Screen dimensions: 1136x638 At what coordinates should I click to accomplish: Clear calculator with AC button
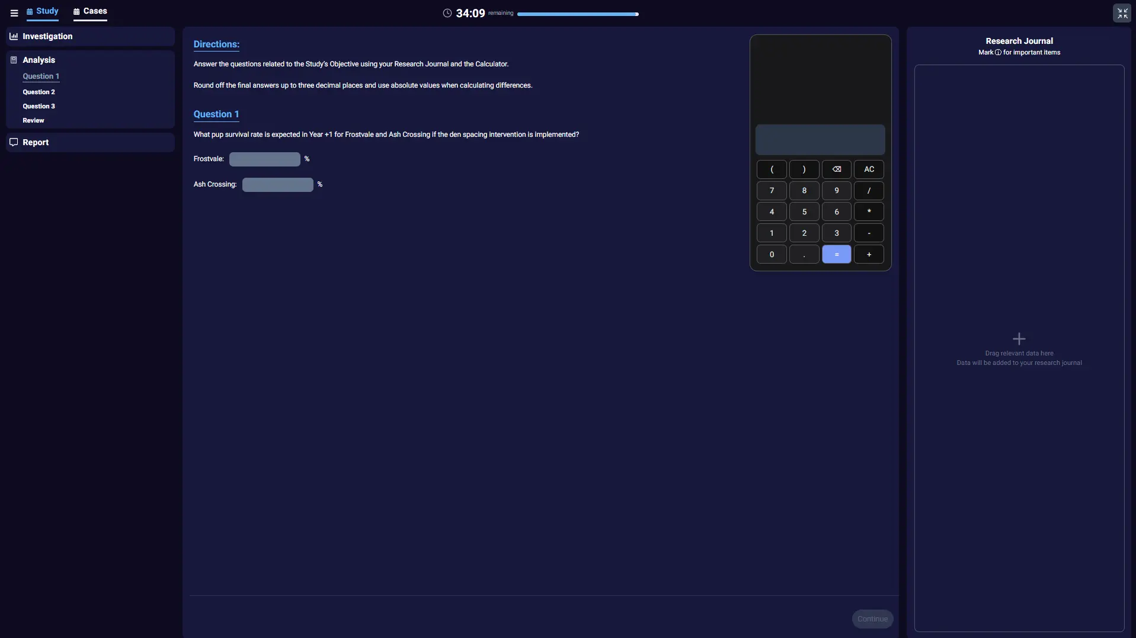pyautogui.click(x=869, y=169)
